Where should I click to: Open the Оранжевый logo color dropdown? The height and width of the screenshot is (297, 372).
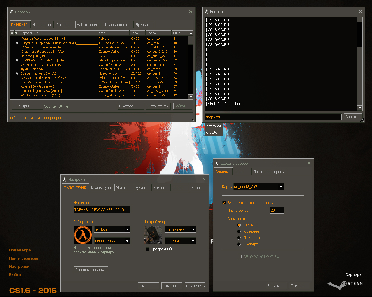click(112, 241)
